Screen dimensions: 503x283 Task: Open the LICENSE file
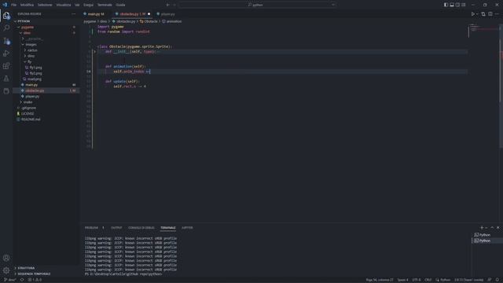(x=28, y=113)
